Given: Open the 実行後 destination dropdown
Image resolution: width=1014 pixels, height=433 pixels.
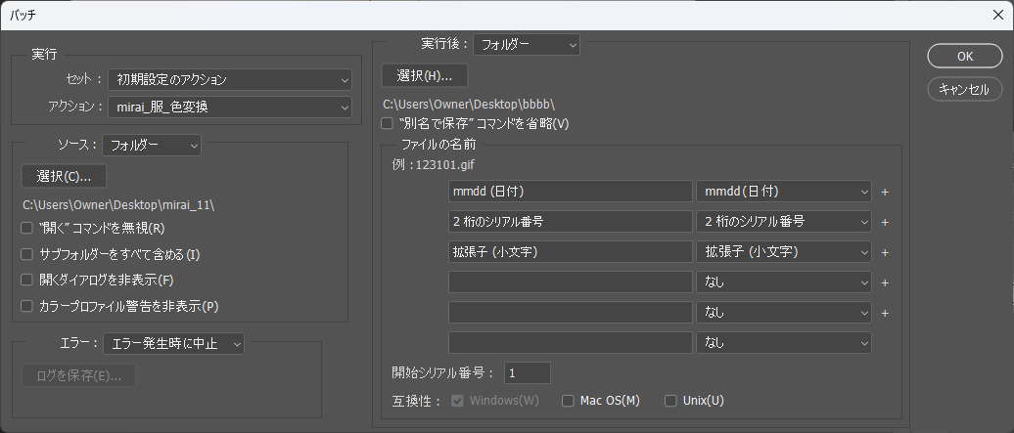Looking at the screenshot, I should [527, 44].
